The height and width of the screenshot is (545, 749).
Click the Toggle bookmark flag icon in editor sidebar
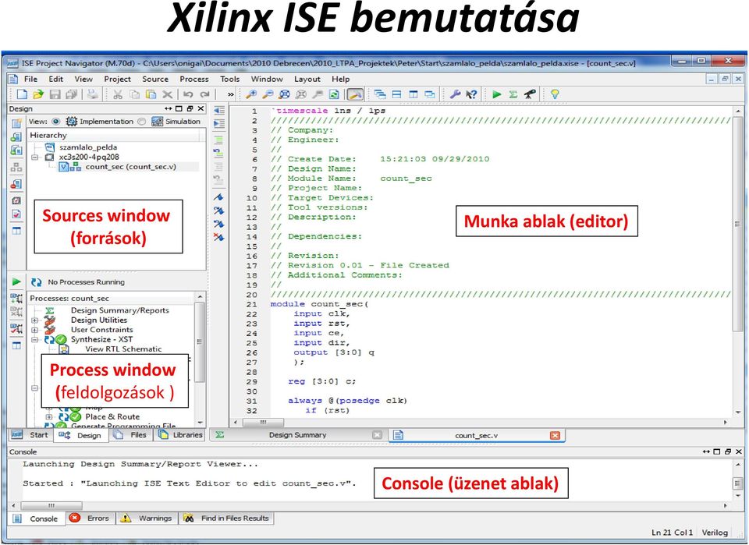[x=218, y=197]
